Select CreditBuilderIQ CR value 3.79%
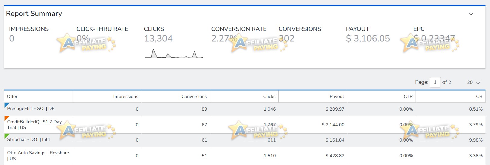Image resolution: width=490 pixels, height=165 pixels. 476,125
